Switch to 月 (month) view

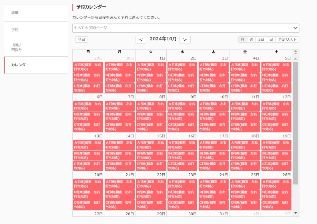point(243,40)
